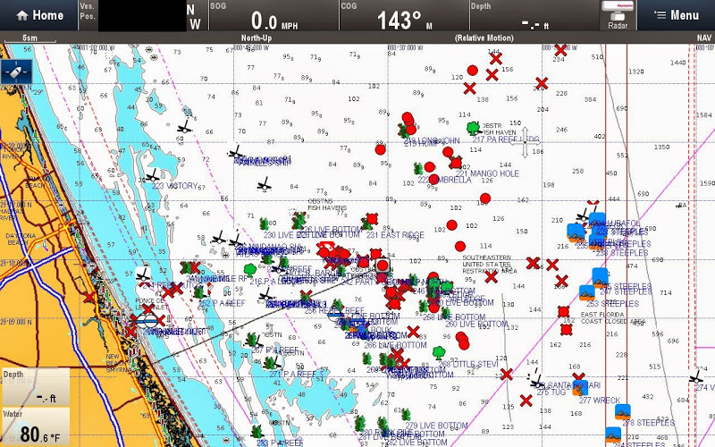This screenshot has width=715, height=447.
Task: Select the tree icon at 279 LIVE BOTTOM
Action: [406, 415]
